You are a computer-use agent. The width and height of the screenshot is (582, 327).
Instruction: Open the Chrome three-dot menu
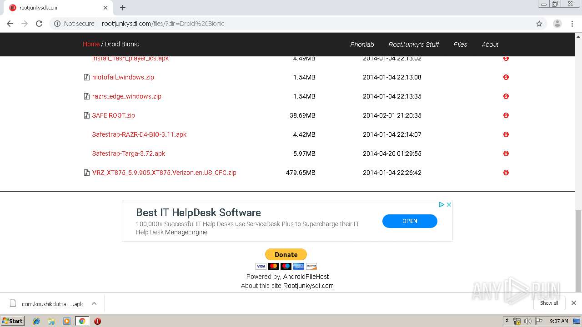(x=572, y=24)
